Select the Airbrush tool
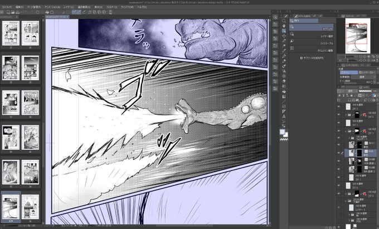This screenshot has height=229, width=379. pyautogui.click(x=284, y=71)
